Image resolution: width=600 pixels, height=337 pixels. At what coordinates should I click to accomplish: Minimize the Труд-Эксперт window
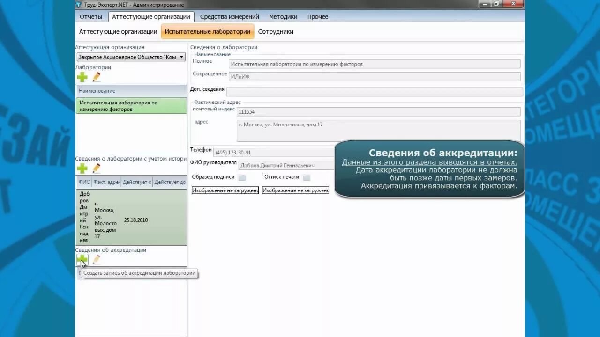click(485, 4)
